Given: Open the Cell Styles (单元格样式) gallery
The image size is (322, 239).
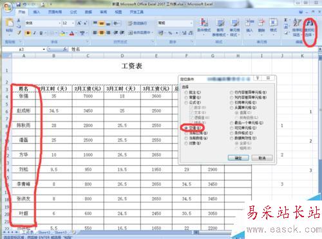Looking at the screenshot, I should click(x=234, y=27).
